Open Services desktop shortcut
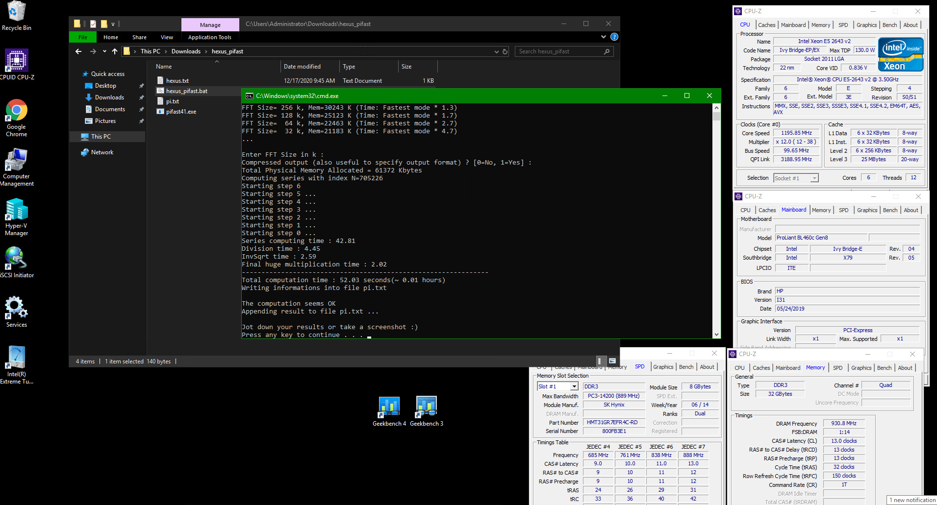 click(16, 312)
